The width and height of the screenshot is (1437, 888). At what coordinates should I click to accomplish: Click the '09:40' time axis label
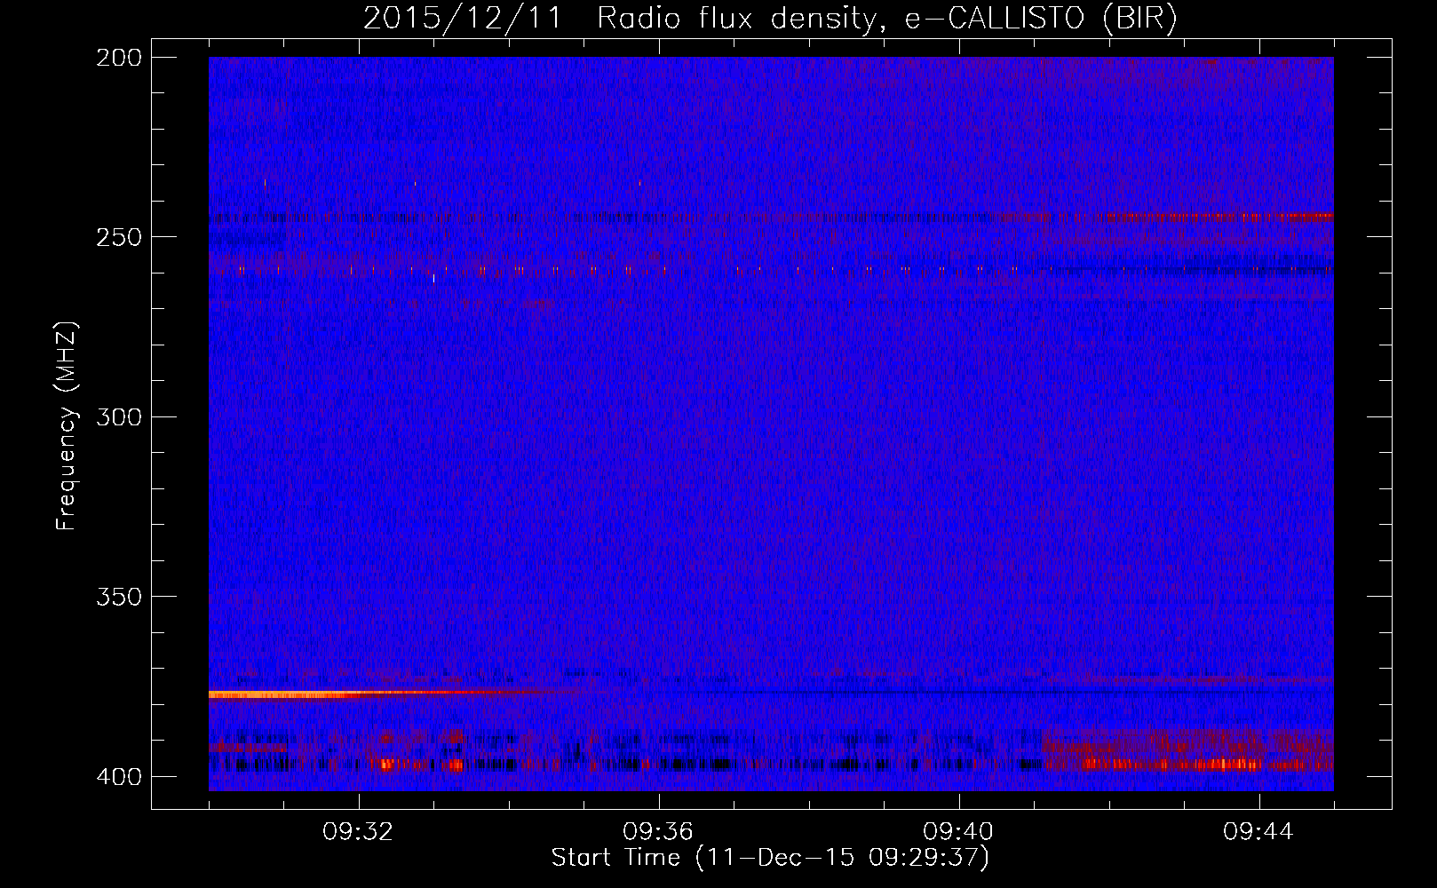pyautogui.click(x=958, y=832)
